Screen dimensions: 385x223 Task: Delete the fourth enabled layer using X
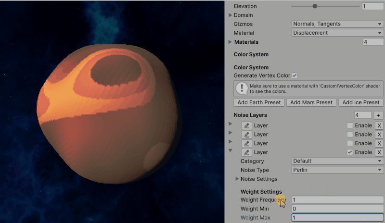pos(379,152)
